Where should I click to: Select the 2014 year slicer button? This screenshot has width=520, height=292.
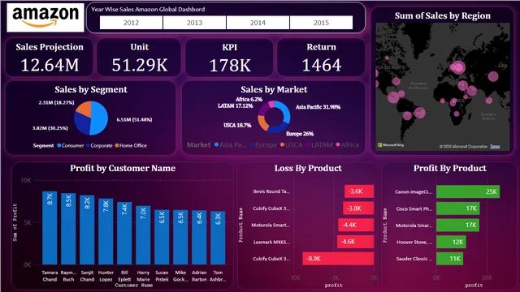point(258,23)
